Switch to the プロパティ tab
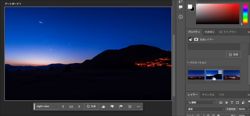The width and height of the screenshot is (250, 116). coord(194,32)
